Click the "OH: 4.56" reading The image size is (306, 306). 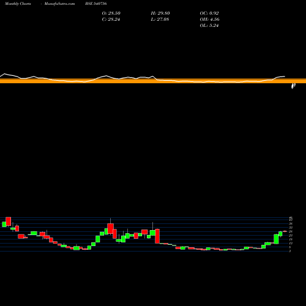point(210,20)
